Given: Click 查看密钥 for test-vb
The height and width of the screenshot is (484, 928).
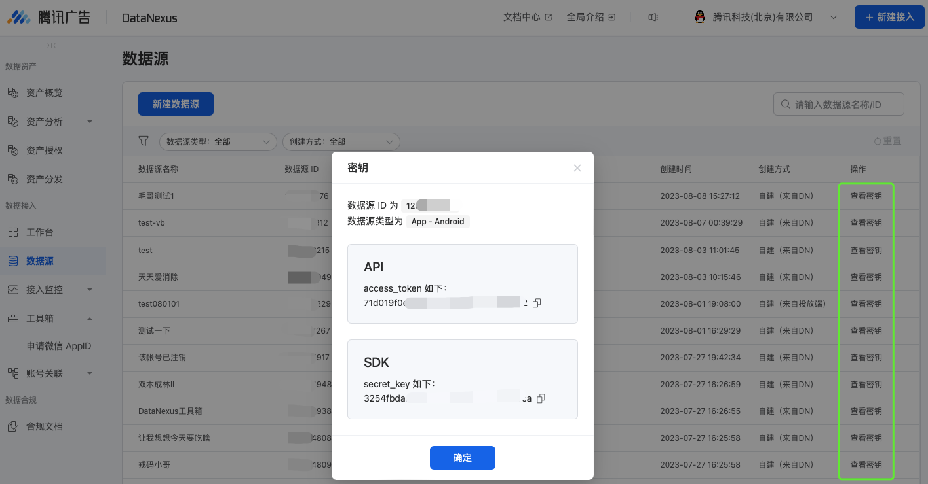Looking at the screenshot, I should tap(866, 223).
